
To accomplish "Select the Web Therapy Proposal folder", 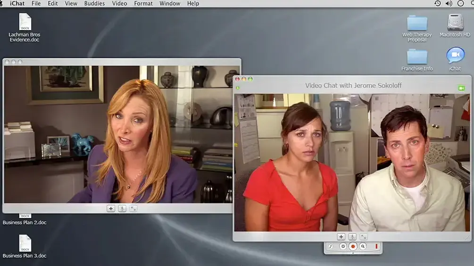I will click(x=417, y=23).
